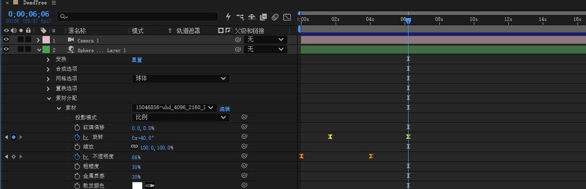Click expression pick whip for 粗糙度
This screenshot has height=189, width=586.
coord(244,166)
